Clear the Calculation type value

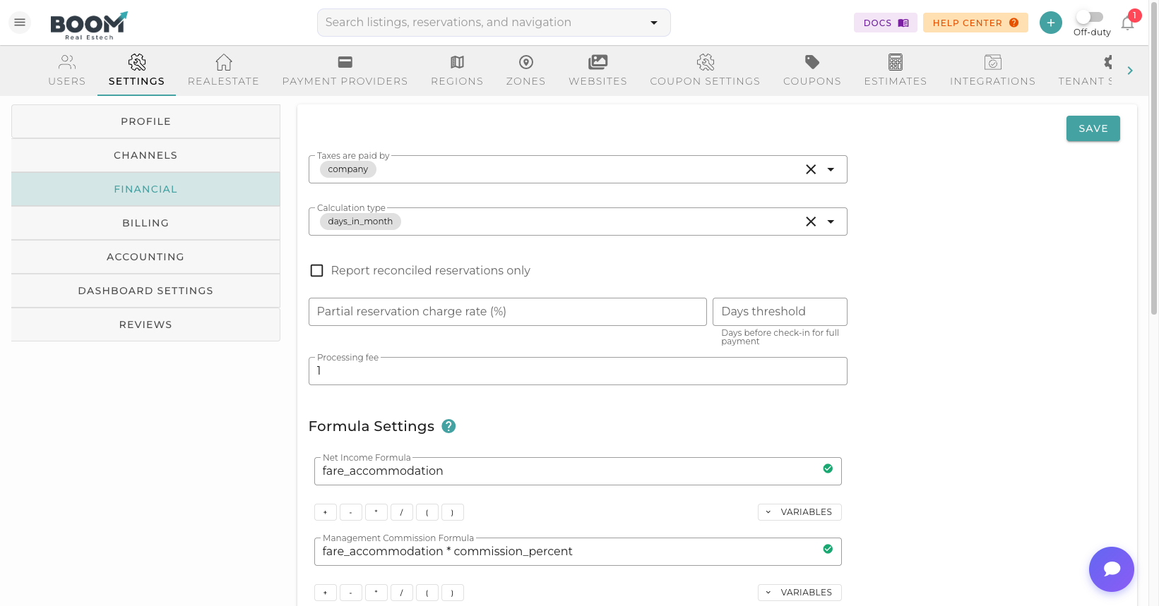811,222
